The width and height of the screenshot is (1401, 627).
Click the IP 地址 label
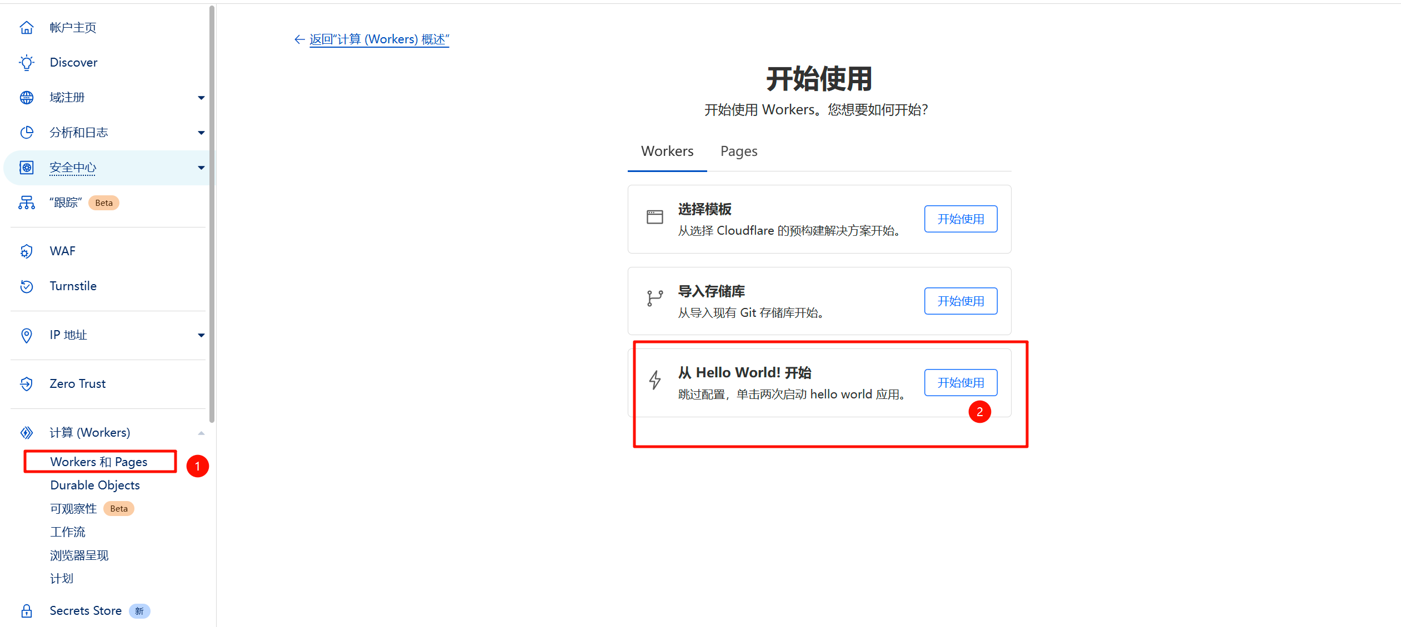[68, 335]
